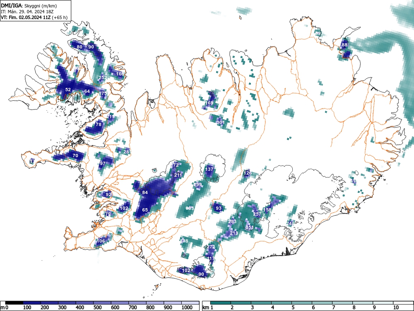Click the visibility value 158

click(x=267, y=210)
